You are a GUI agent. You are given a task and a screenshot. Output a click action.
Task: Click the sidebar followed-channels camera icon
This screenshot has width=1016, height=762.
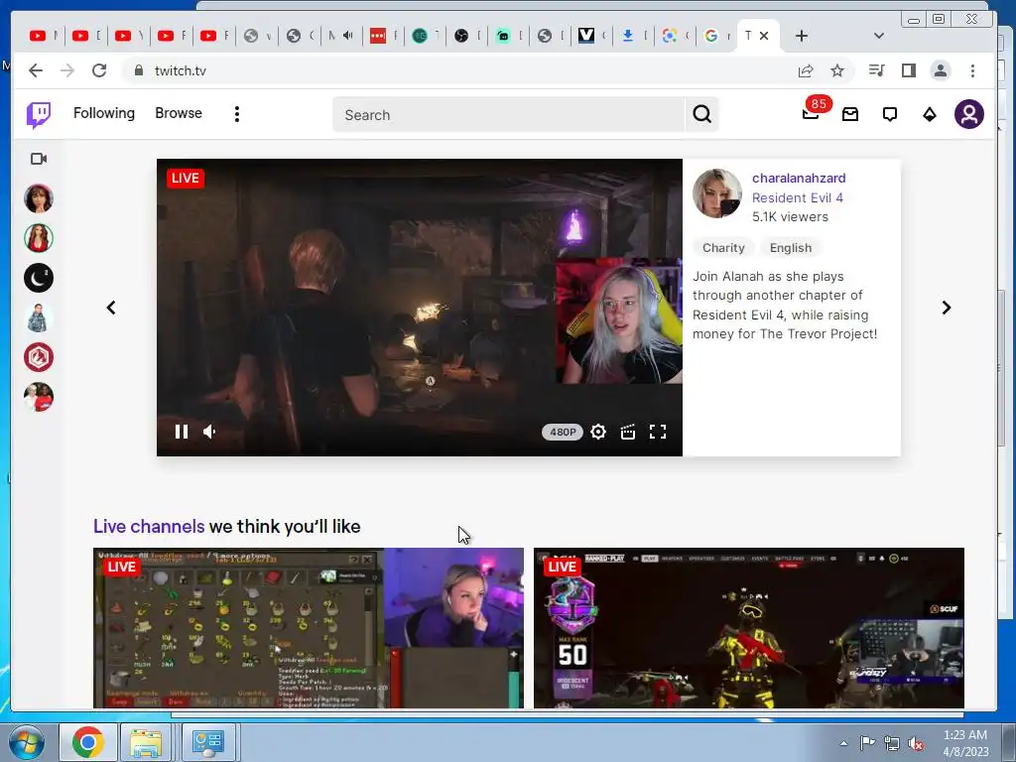coord(39,159)
